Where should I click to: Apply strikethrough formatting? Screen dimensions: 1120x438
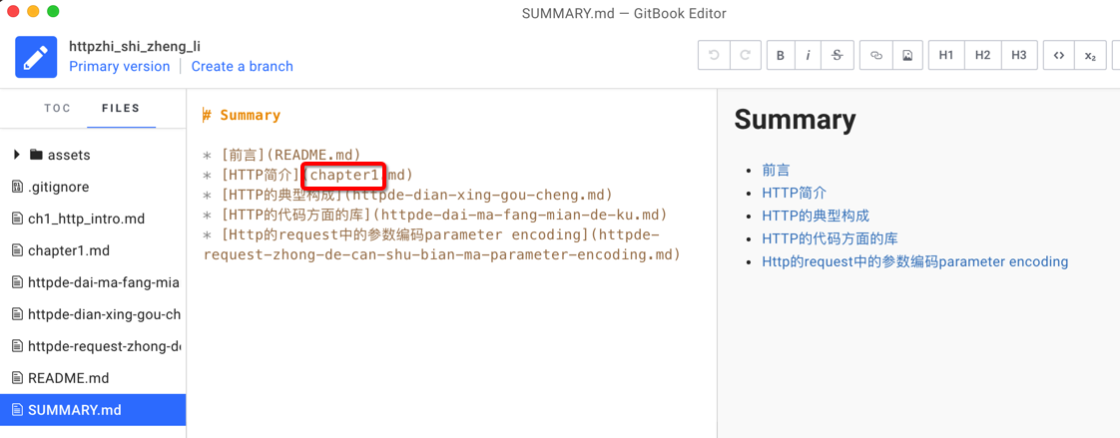tap(837, 56)
